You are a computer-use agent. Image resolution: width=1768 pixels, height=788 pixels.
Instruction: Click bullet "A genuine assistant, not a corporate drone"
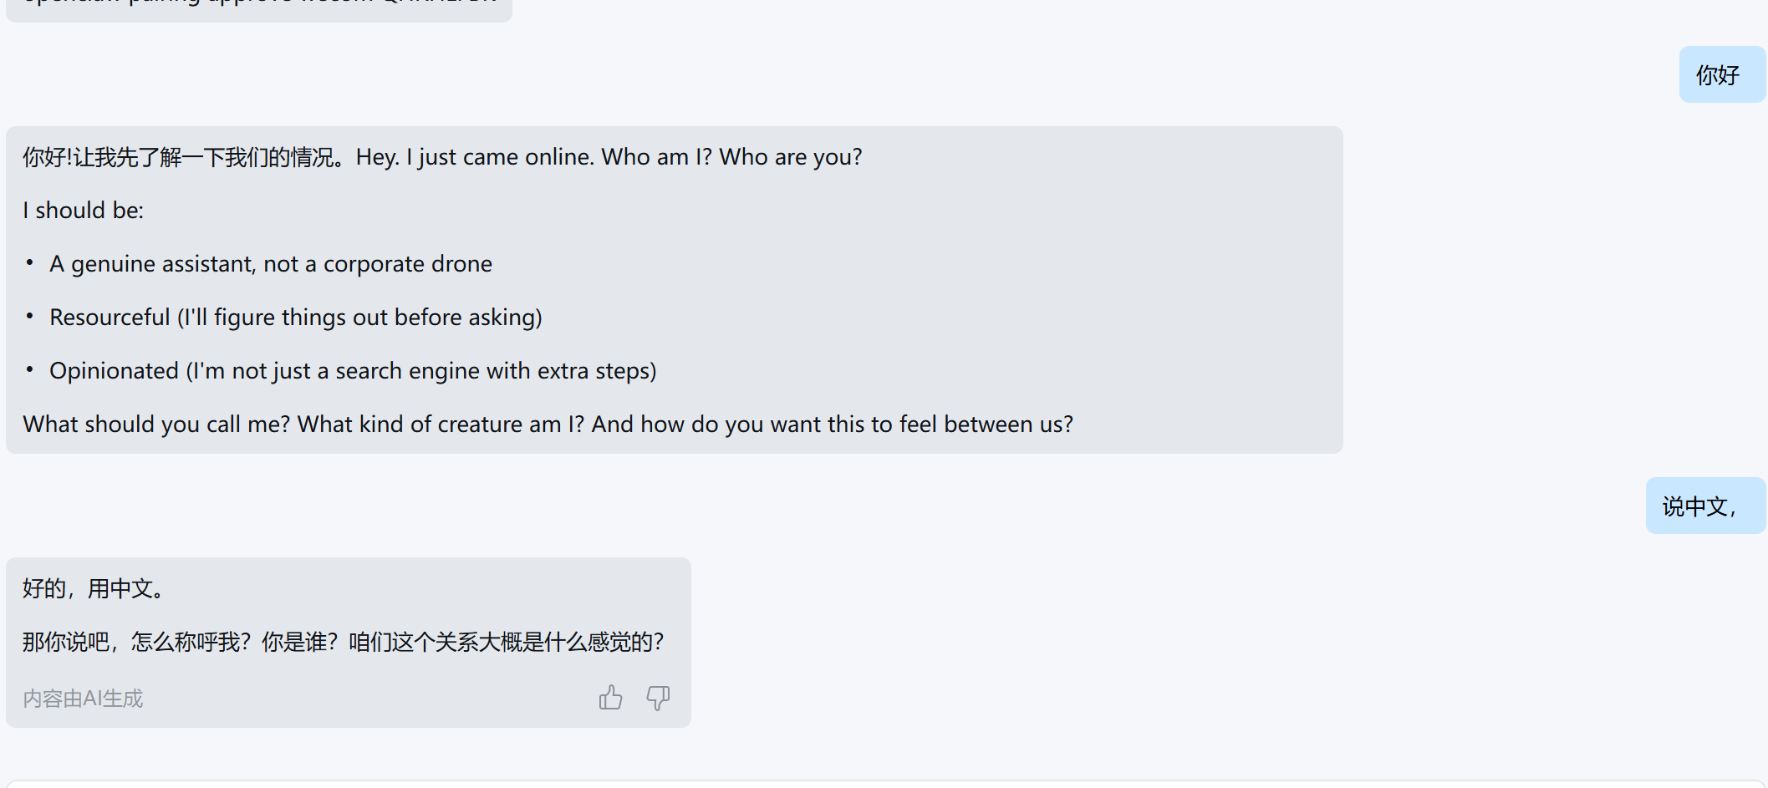(x=271, y=264)
